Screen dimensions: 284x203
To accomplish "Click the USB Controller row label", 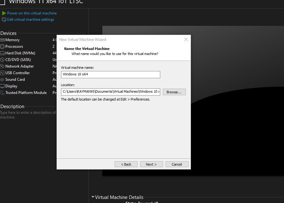I will click(x=18, y=73).
